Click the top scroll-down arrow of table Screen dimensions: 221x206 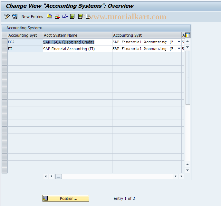pyautogui.click(x=187, y=47)
